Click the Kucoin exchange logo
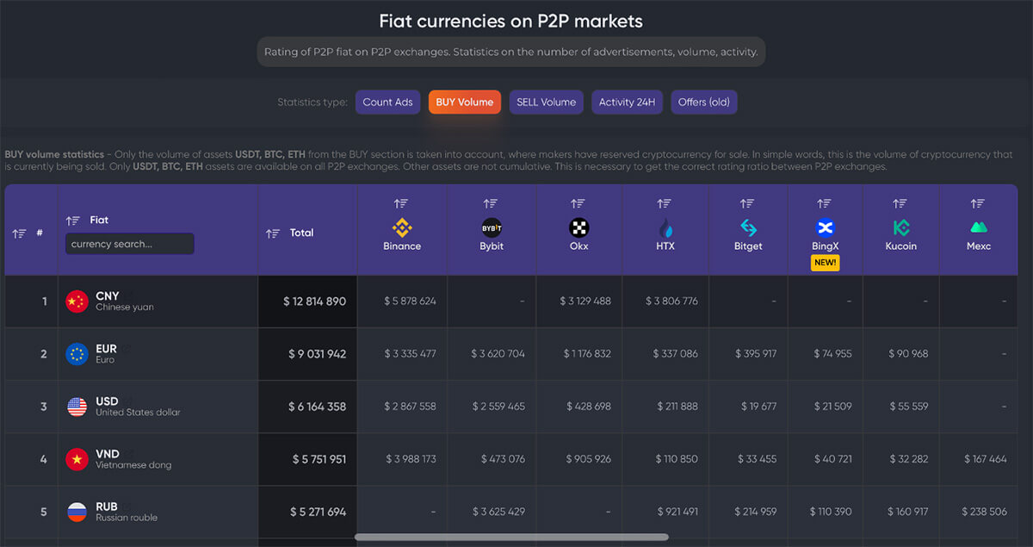 point(900,227)
